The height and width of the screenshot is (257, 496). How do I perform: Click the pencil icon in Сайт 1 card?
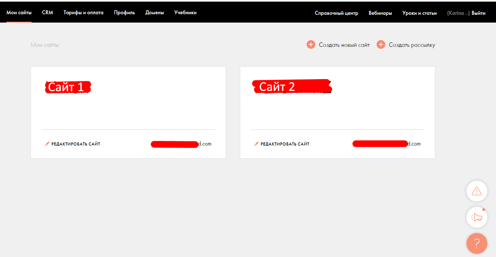pos(47,144)
